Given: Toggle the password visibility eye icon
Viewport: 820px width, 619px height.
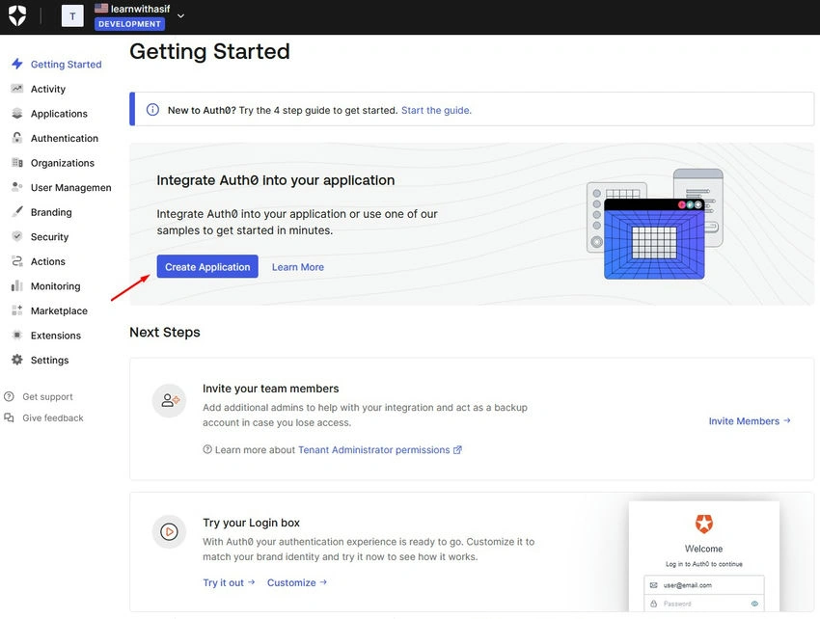Looking at the screenshot, I should pos(754,604).
